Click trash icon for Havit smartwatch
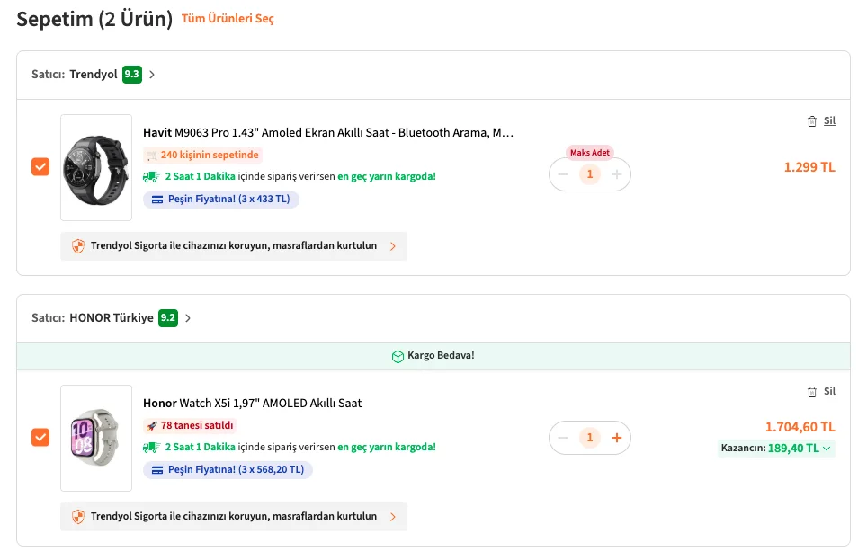This screenshot has width=858, height=560. pos(812,121)
